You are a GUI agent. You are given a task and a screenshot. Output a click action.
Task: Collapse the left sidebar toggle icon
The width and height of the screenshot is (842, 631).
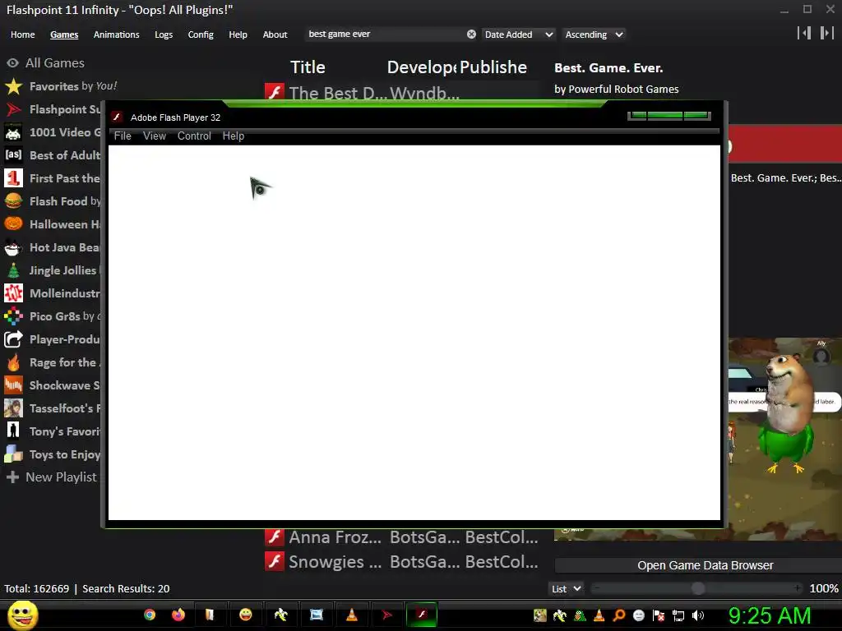pos(804,33)
